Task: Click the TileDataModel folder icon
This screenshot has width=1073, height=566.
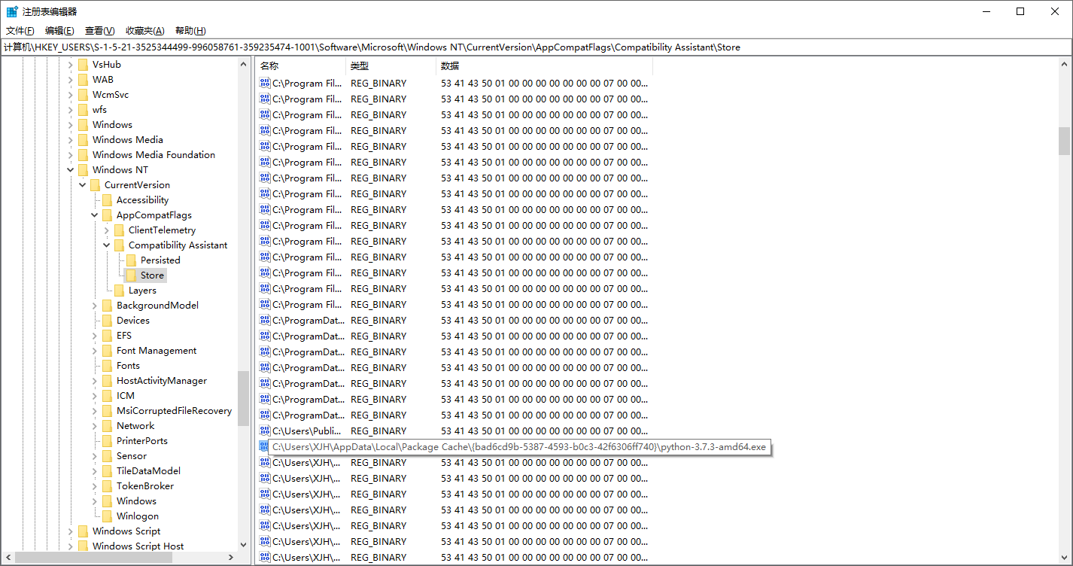Action: point(107,471)
